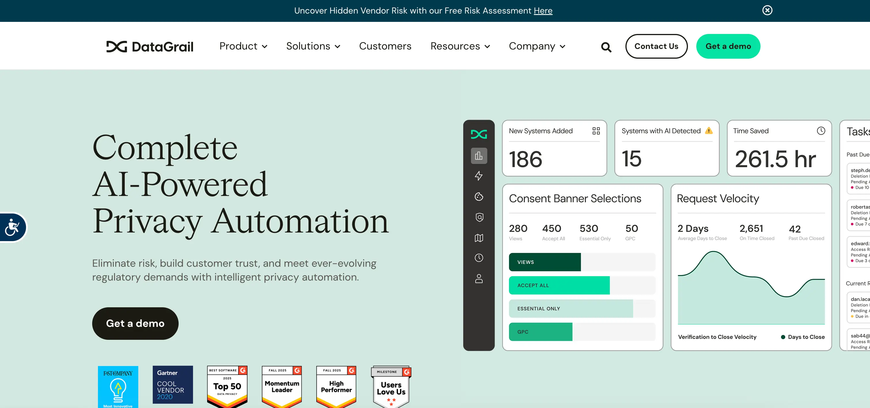
Task: Go to the Customers page
Action: [x=385, y=46]
